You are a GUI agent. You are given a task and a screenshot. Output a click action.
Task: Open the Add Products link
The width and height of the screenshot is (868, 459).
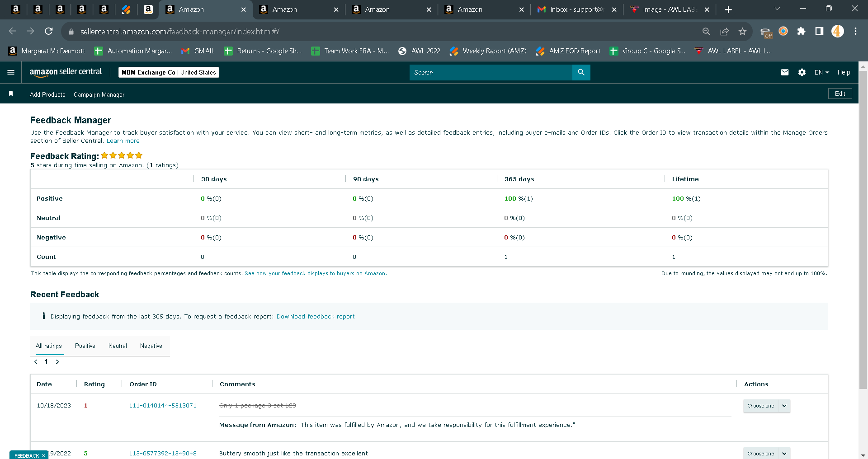tap(47, 94)
